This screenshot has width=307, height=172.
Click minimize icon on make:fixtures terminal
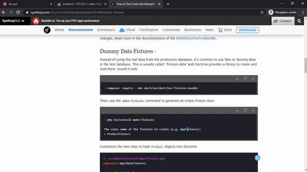pos(237,110)
